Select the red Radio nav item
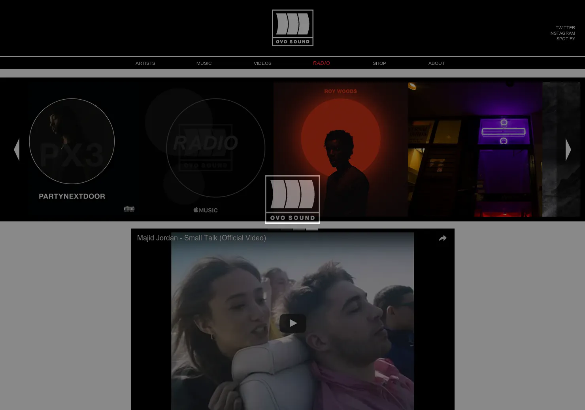Image resolution: width=585 pixels, height=410 pixels. click(x=321, y=63)
